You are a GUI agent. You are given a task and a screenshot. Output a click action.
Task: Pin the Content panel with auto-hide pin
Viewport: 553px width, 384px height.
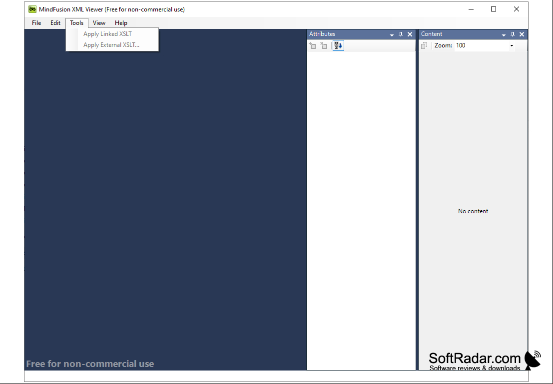click(x=513, y=34)
